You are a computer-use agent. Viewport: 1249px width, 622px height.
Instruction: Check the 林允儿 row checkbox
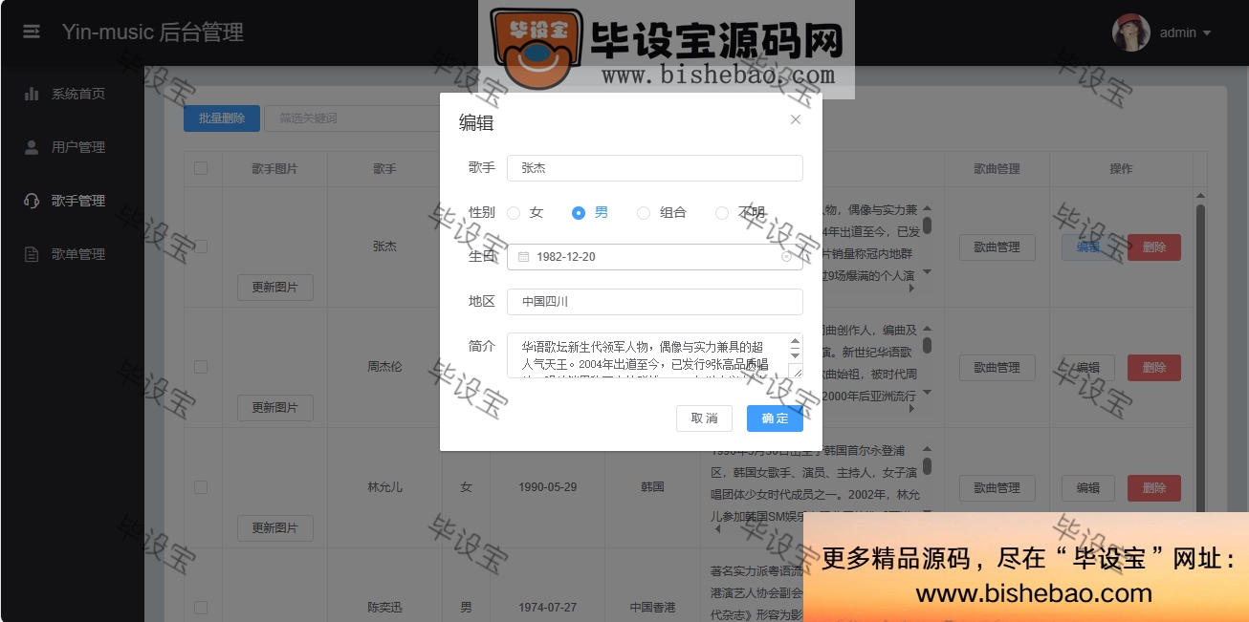pos(201,486)
